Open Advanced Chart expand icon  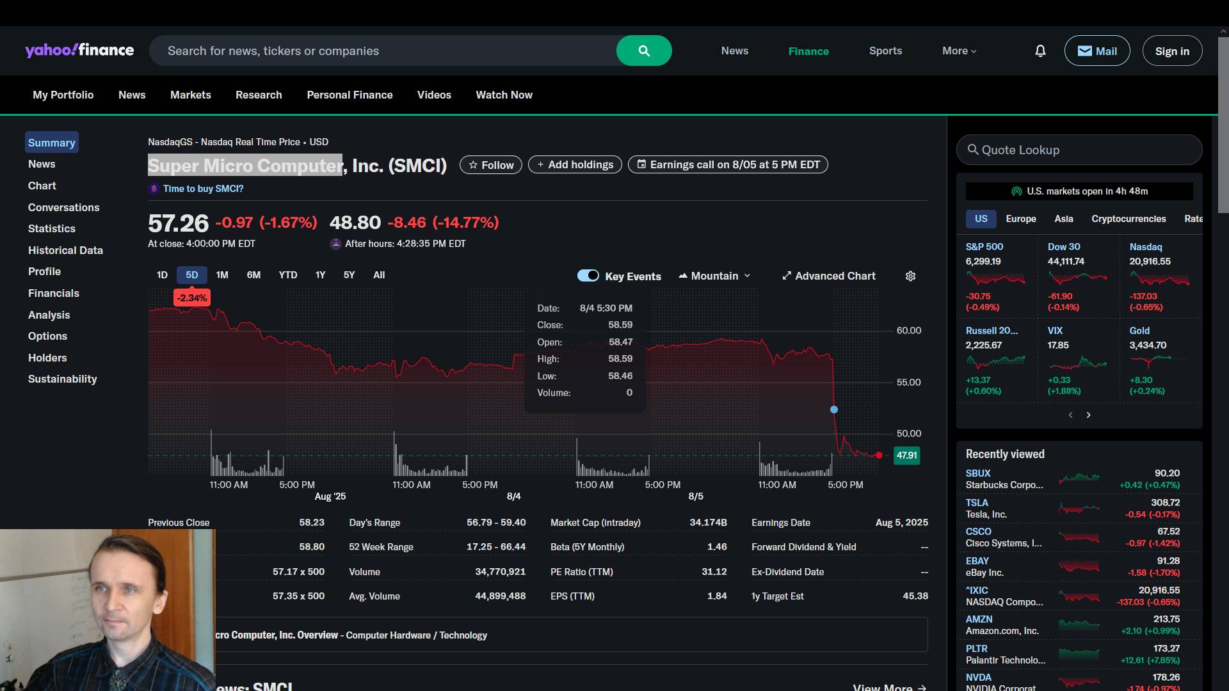(x=787, y=276)
